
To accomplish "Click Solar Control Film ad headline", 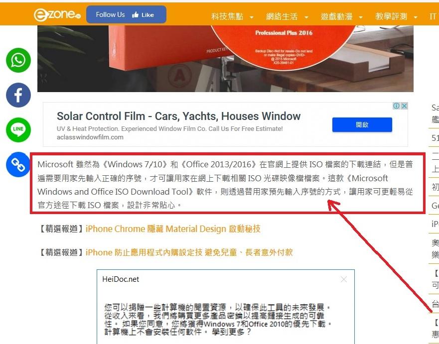I will (178, 116).
